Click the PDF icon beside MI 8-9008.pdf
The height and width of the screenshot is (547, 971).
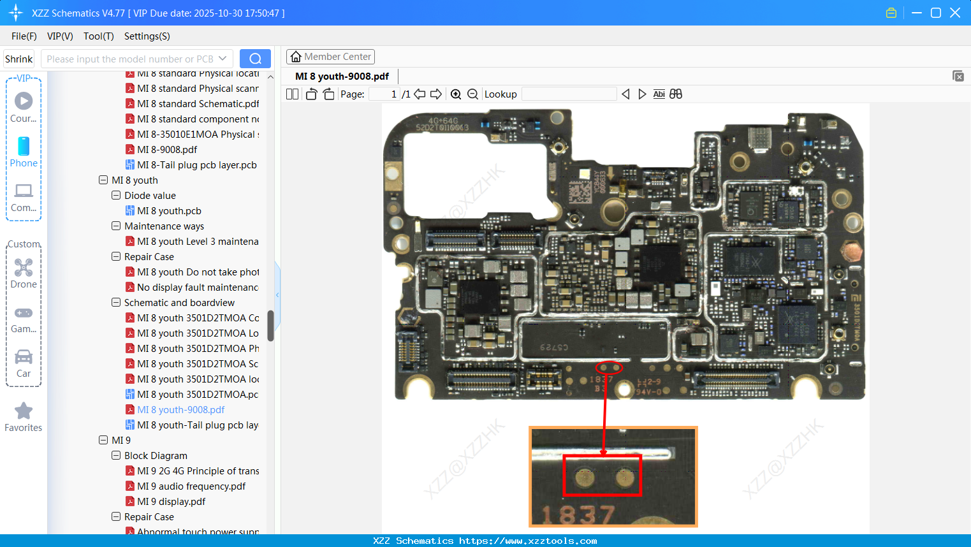coord(130,150)
